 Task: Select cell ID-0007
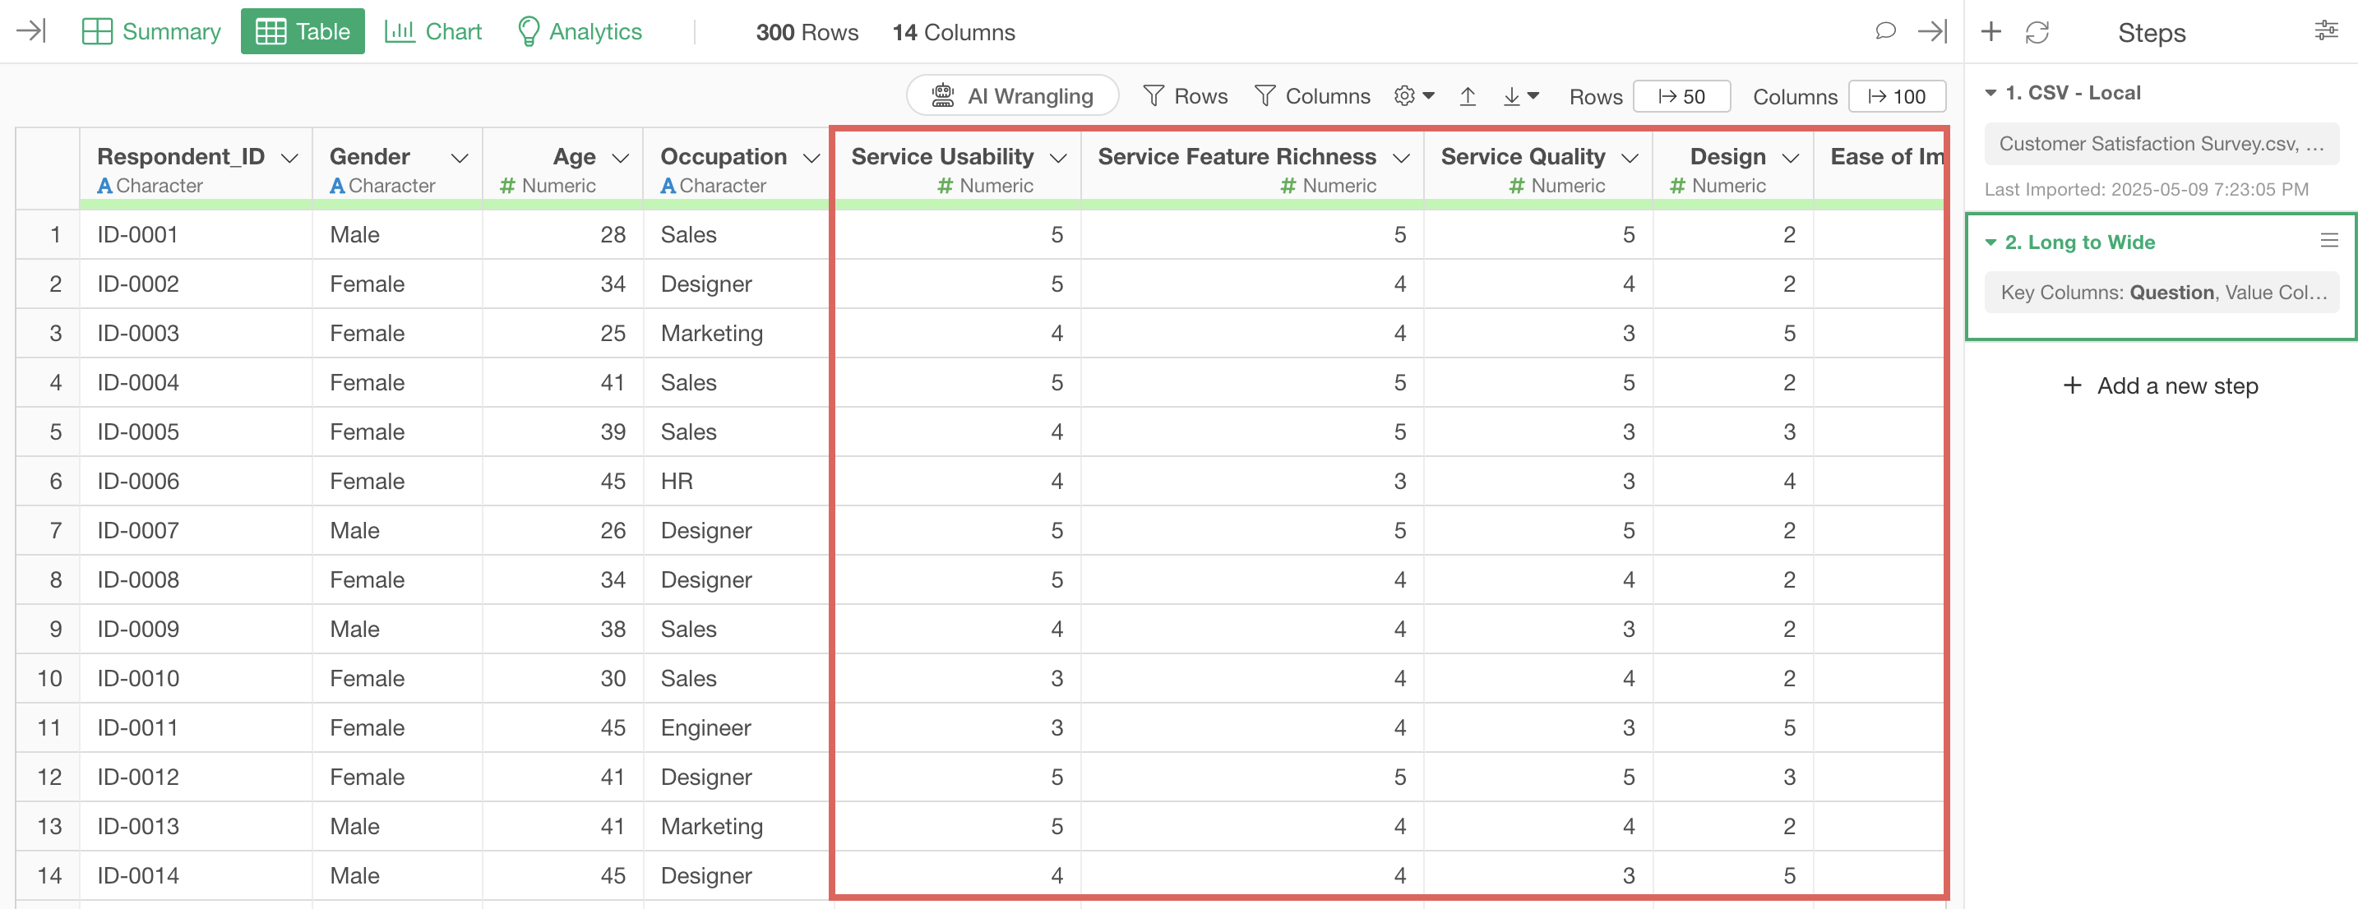pyautogui.click(x=196, y=530)
